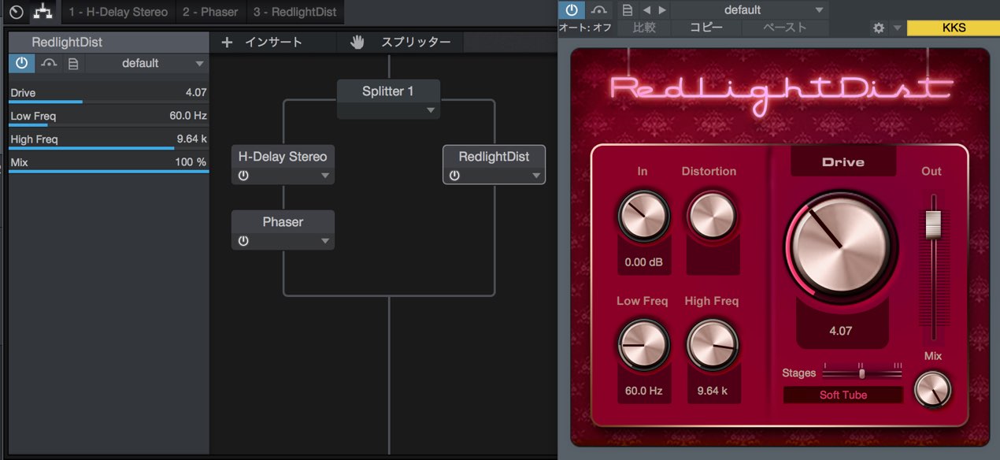This screenshot has height=460, width=1000.
Task: Click the Mix knob in plugin
Action: coord(932,389)
